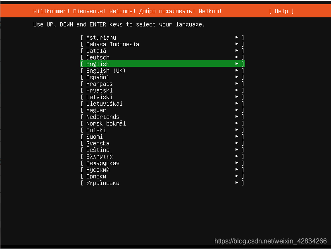Open the Help menu
The height and width of the screenshot is (249, 331).
[281, 11]
